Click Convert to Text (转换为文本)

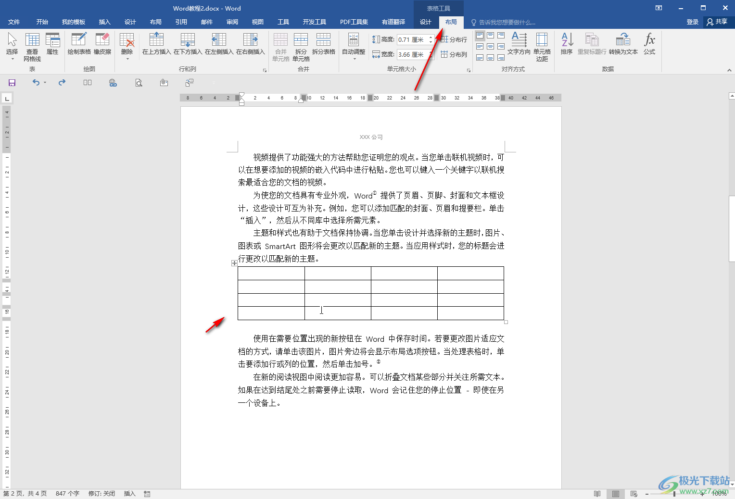(623, 44)
